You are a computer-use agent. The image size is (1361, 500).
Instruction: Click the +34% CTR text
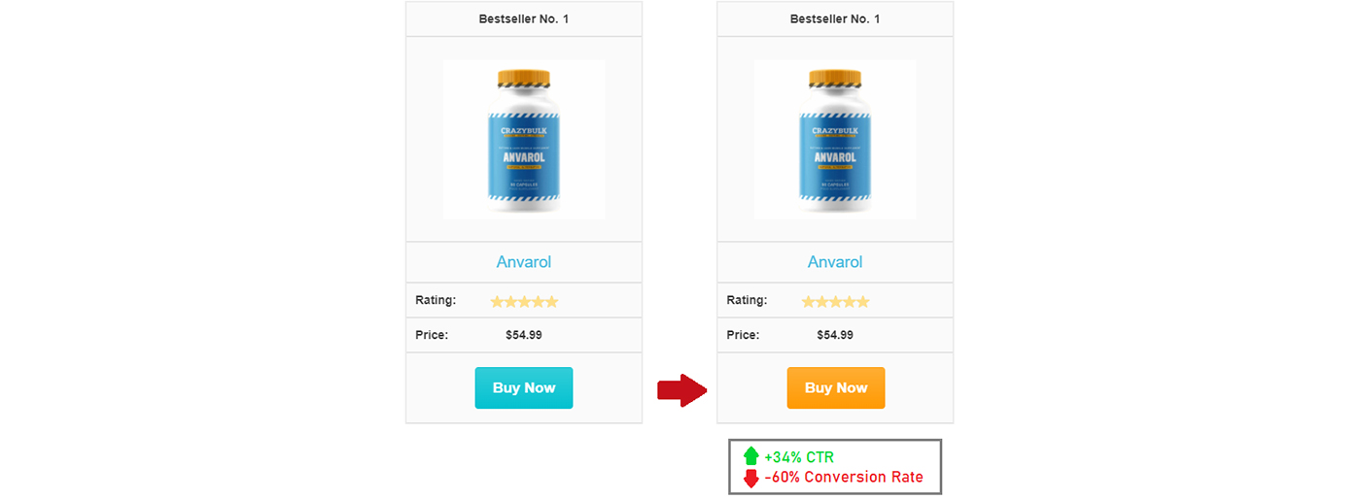click(x=799, y=457)
